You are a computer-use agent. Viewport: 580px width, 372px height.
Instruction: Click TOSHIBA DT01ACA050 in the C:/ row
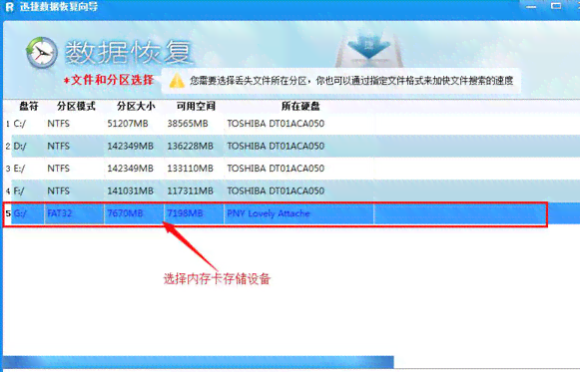tap(276, 124)
